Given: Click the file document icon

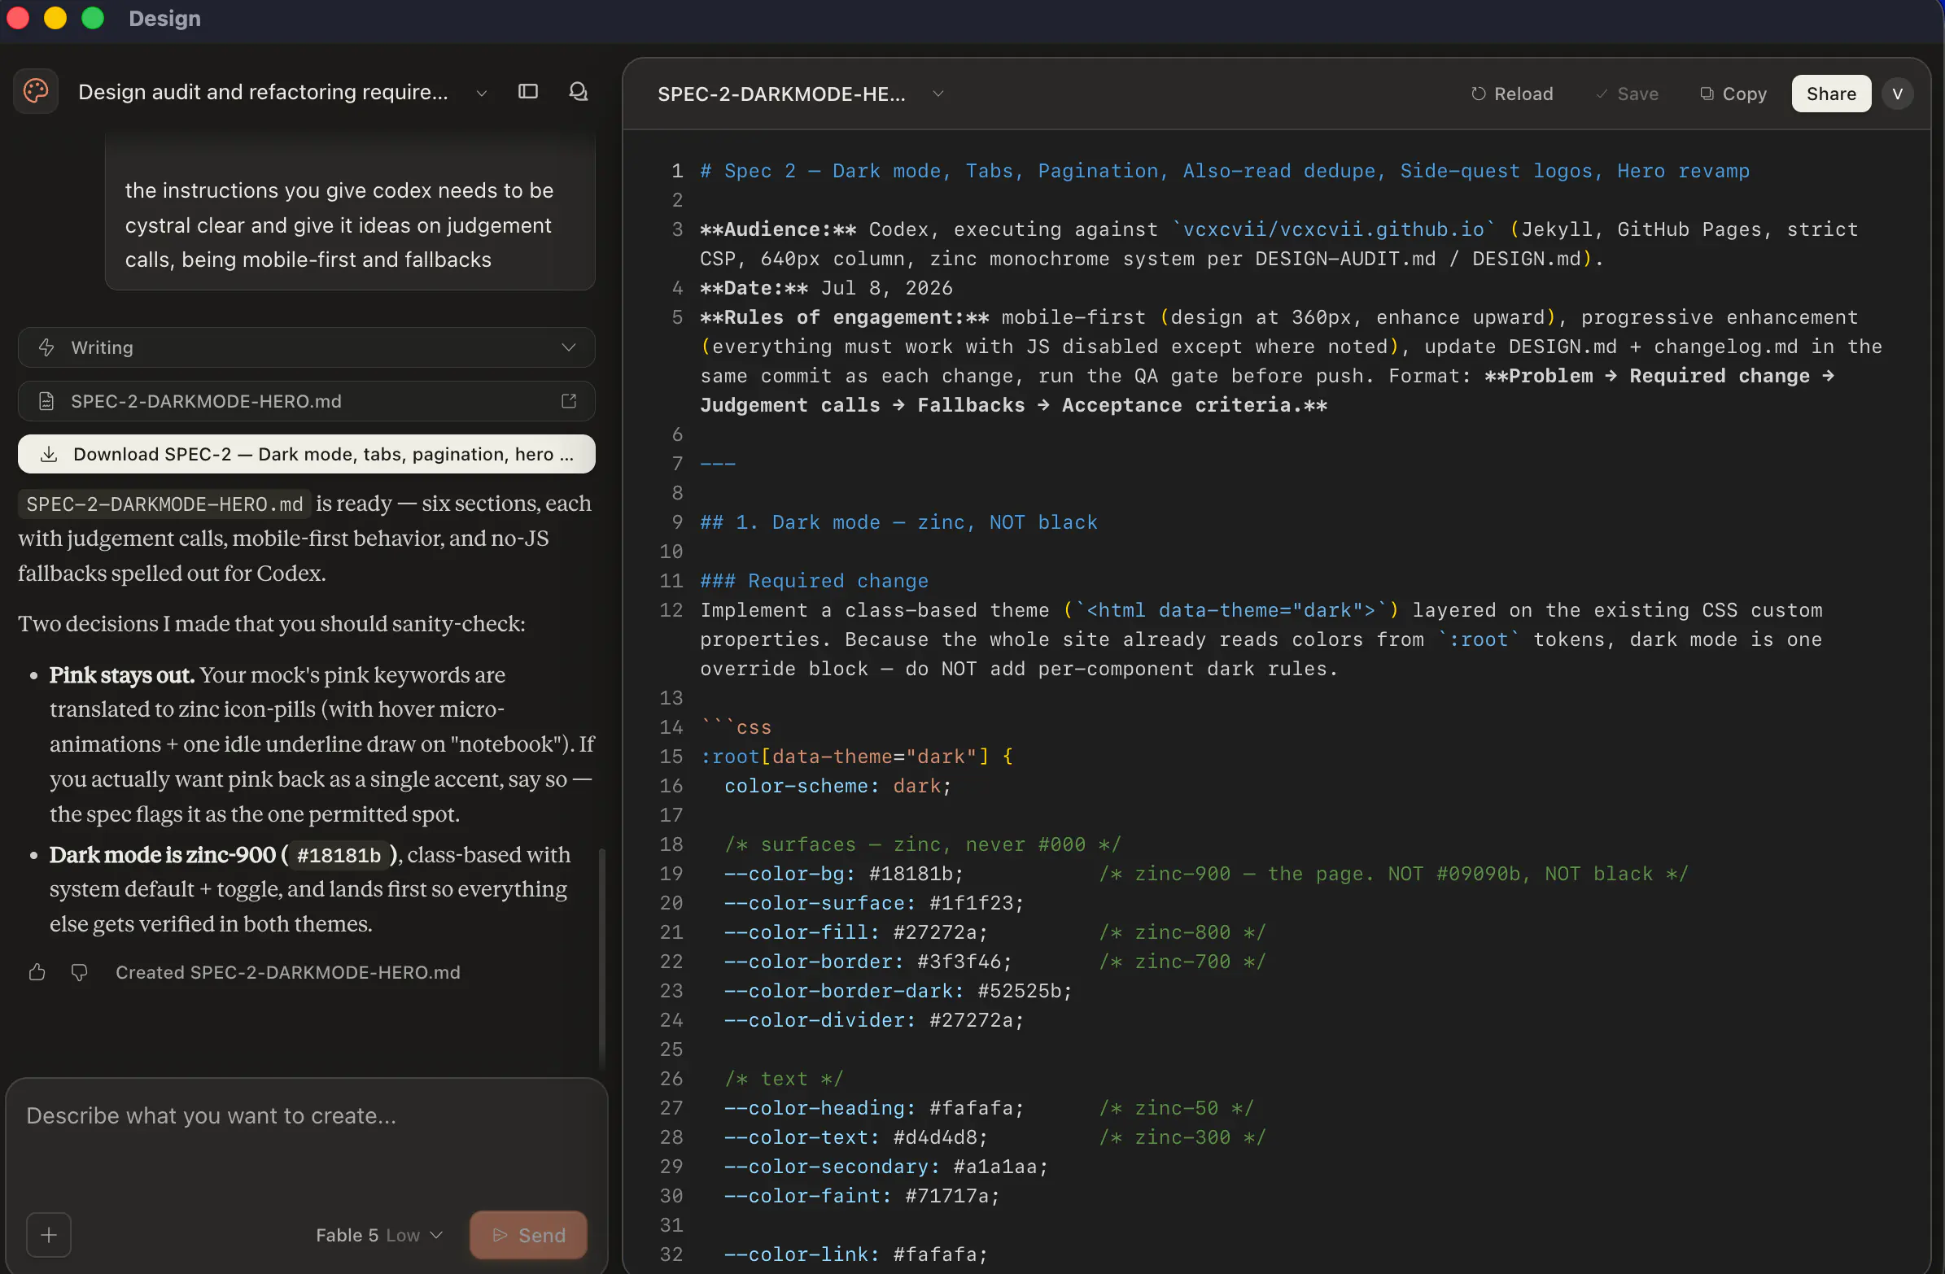Looking at the screenshot, I should click(x=46, y=401).
